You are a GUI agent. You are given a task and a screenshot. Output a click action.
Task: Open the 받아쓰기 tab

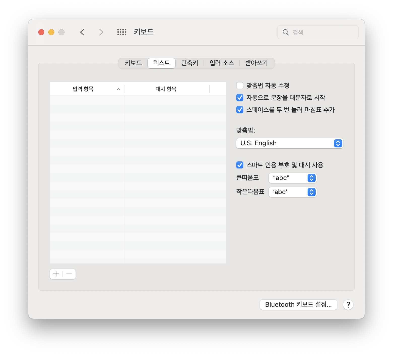pyautogui.click(x=256, y=63)
